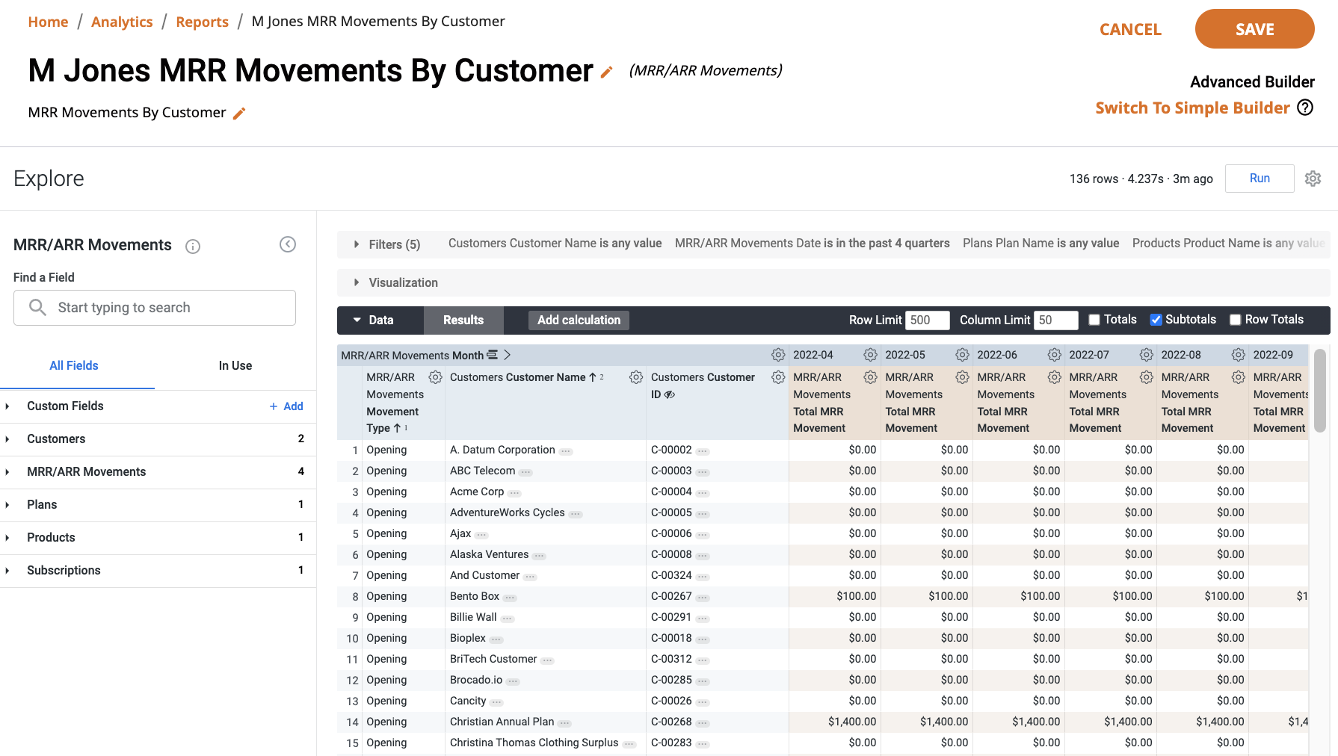Open 2022-06 Total MRR Movement measure gear
The height and width of the screenshot is (756, 1338).
coord(1055,377)
